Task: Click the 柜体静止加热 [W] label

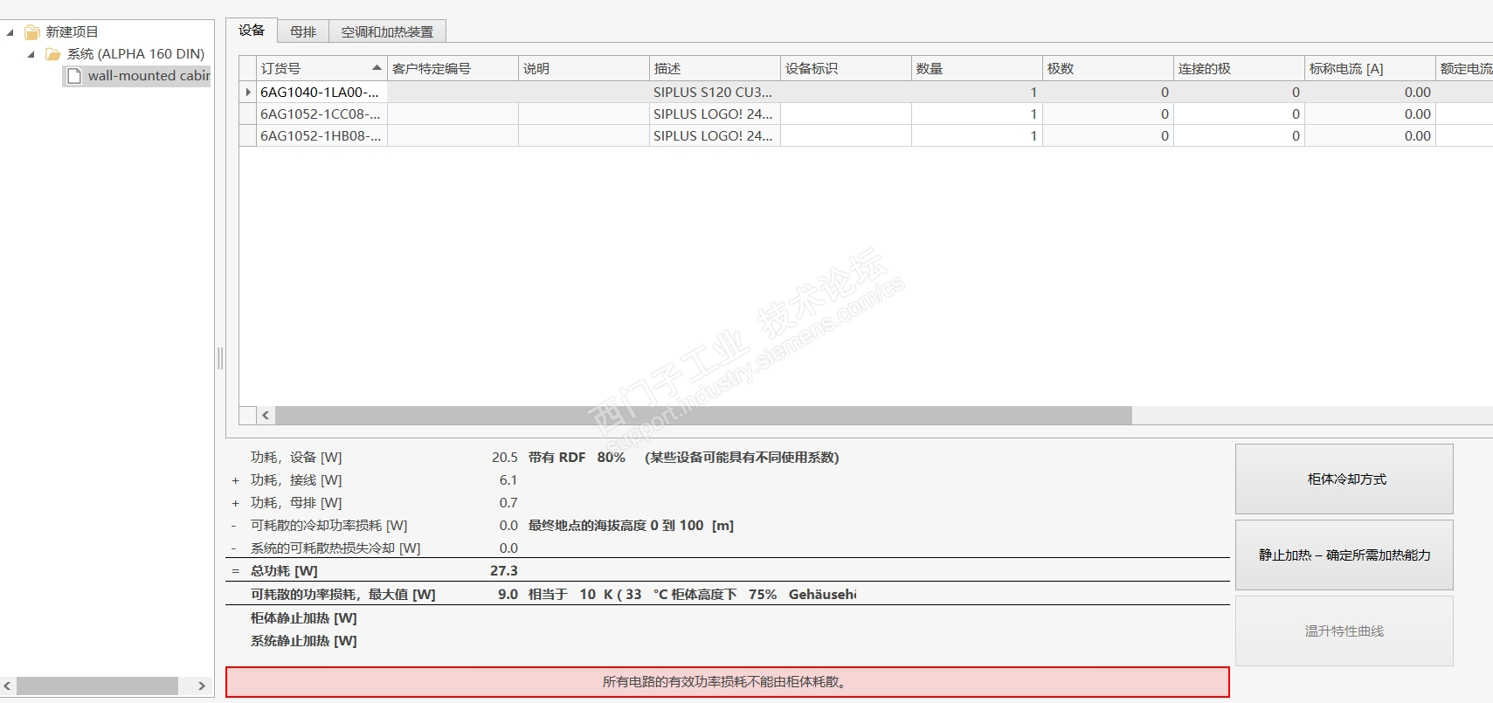Action: (303, 617)
